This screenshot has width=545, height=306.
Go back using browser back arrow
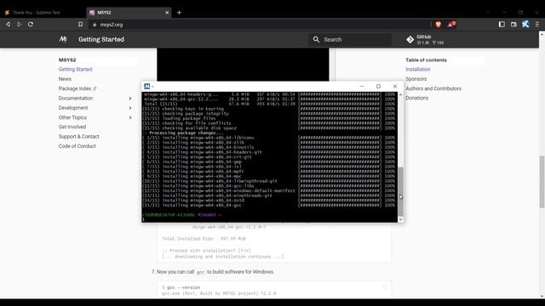pyautogui.click(x=8, y=25)
